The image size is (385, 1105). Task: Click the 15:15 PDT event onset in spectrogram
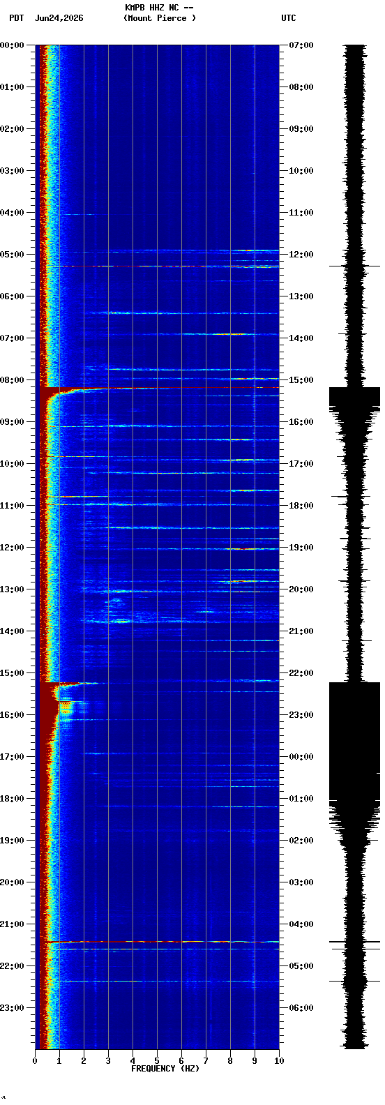(x=70, y=684)
